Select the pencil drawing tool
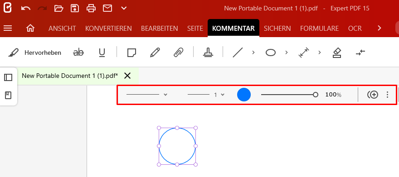 tap(155, 53)
